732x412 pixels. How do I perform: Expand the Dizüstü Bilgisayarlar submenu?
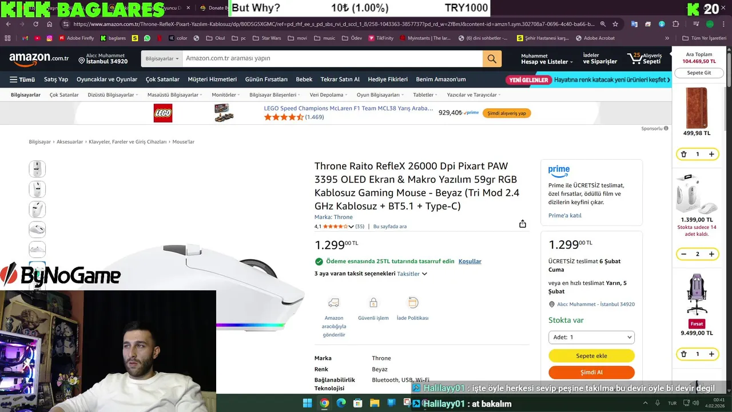[x=113, y=95]
